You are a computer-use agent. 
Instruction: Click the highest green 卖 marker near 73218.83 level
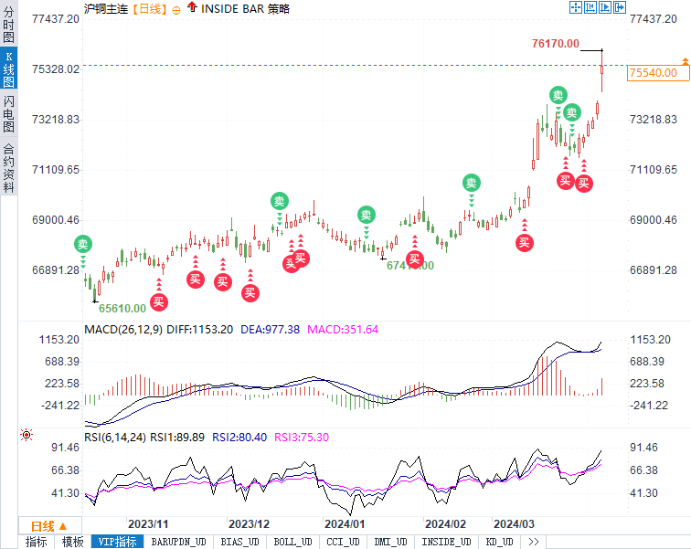click(558, 95)
